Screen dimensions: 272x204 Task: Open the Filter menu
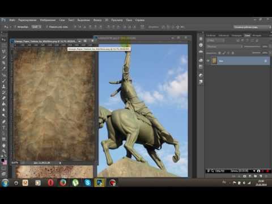[x=97, y=20]
